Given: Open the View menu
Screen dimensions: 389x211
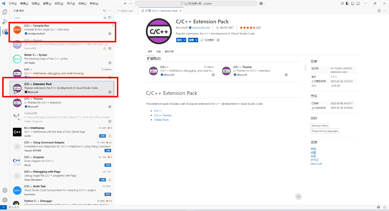Looking at the screenshot, I should (x=47, y=3).
